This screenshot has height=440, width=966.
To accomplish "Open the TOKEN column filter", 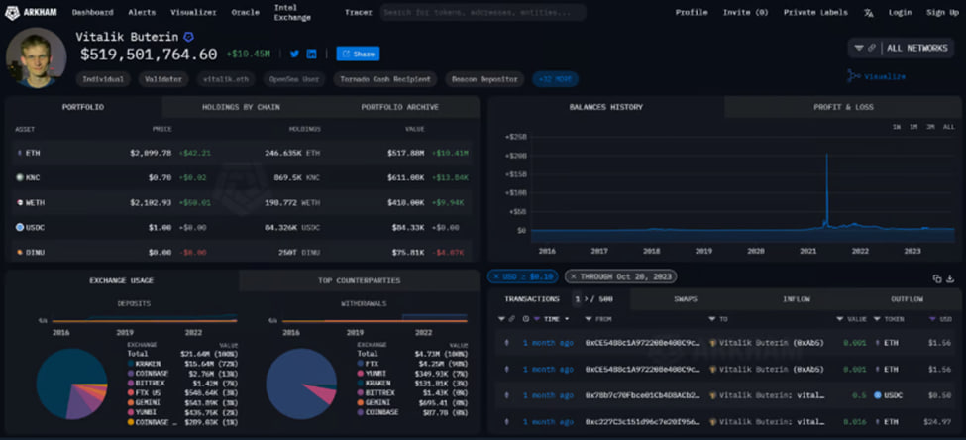I will click(877, 319).
